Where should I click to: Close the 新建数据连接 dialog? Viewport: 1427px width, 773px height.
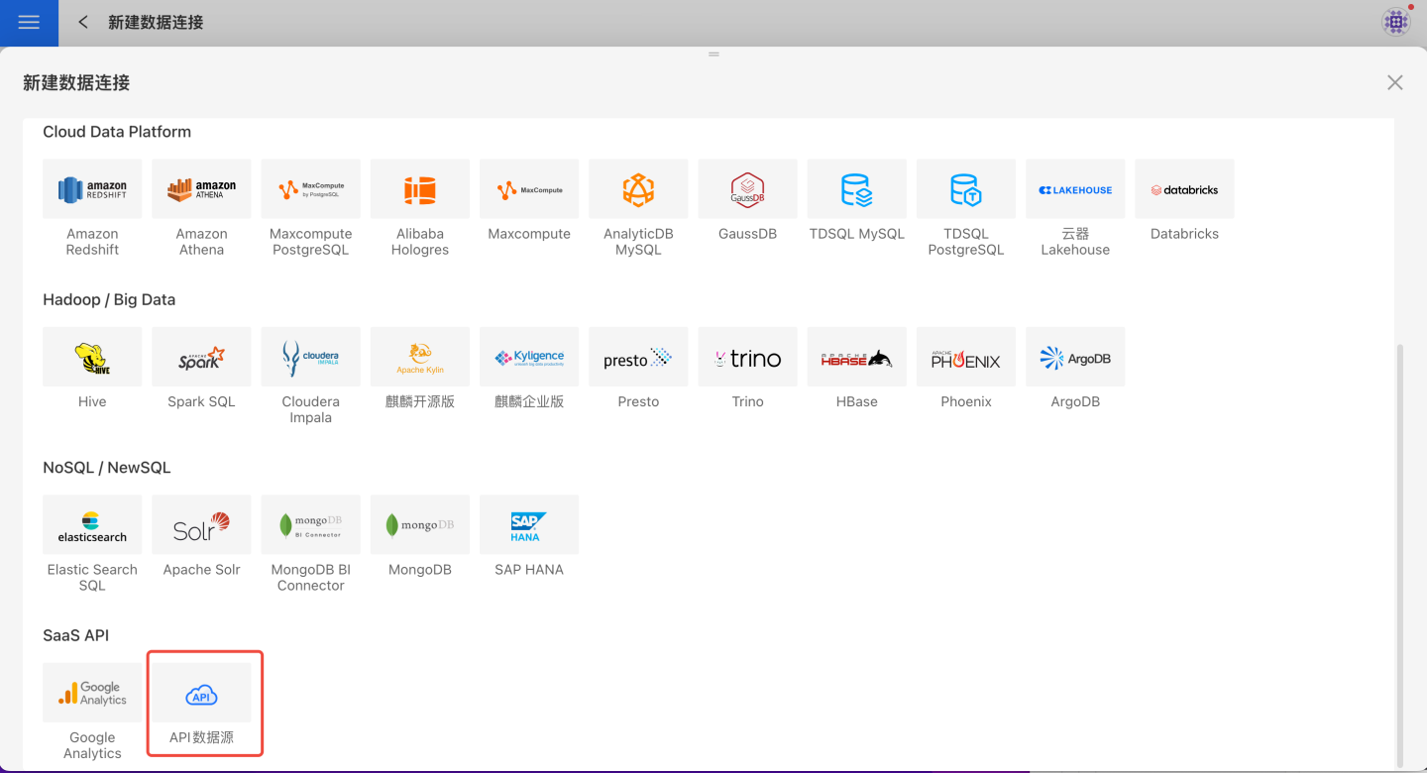pos(1394,83)
